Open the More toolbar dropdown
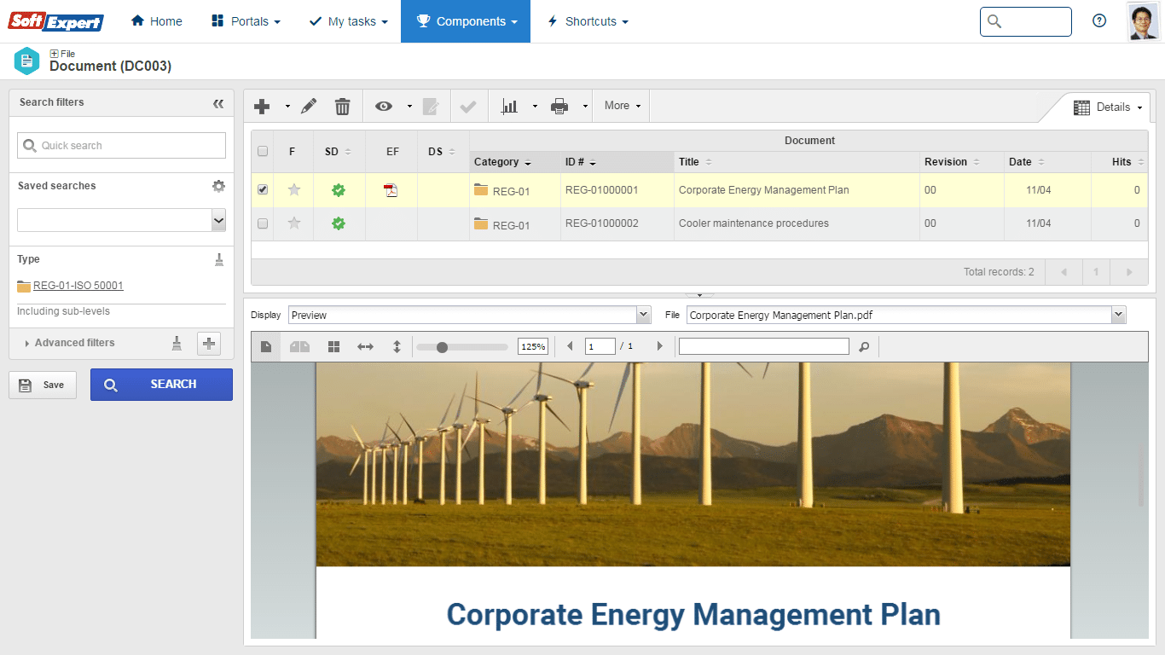The width and height of the screenshot is (1165, 655). 622,106
